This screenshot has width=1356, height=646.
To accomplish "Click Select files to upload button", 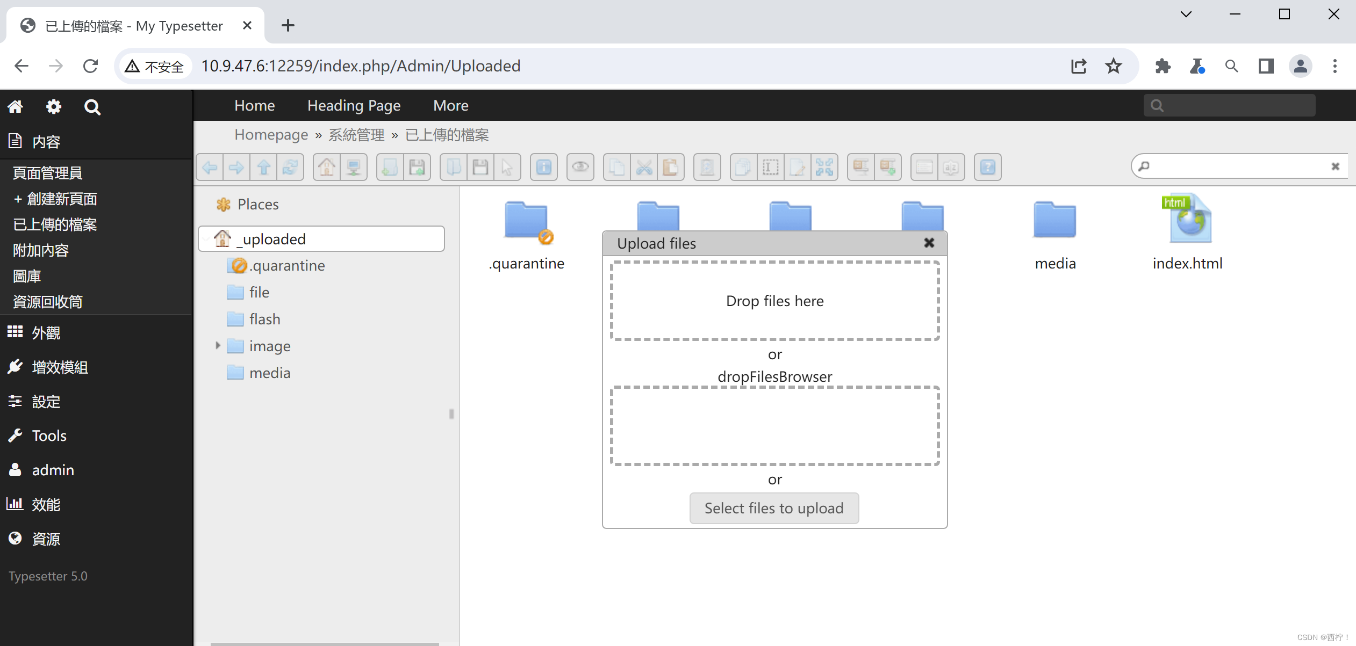I will click(774, 508).
